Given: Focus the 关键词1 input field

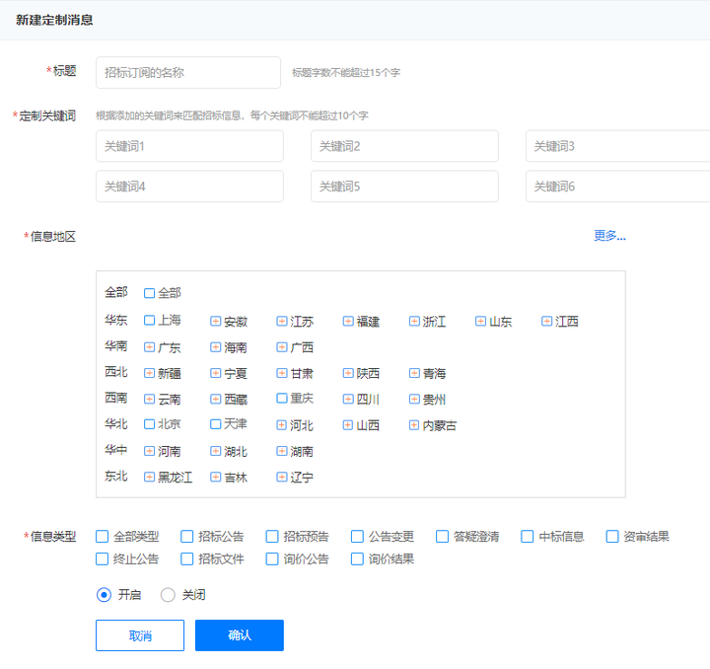Looking at the screenshot, I should [x=189, y=146].
